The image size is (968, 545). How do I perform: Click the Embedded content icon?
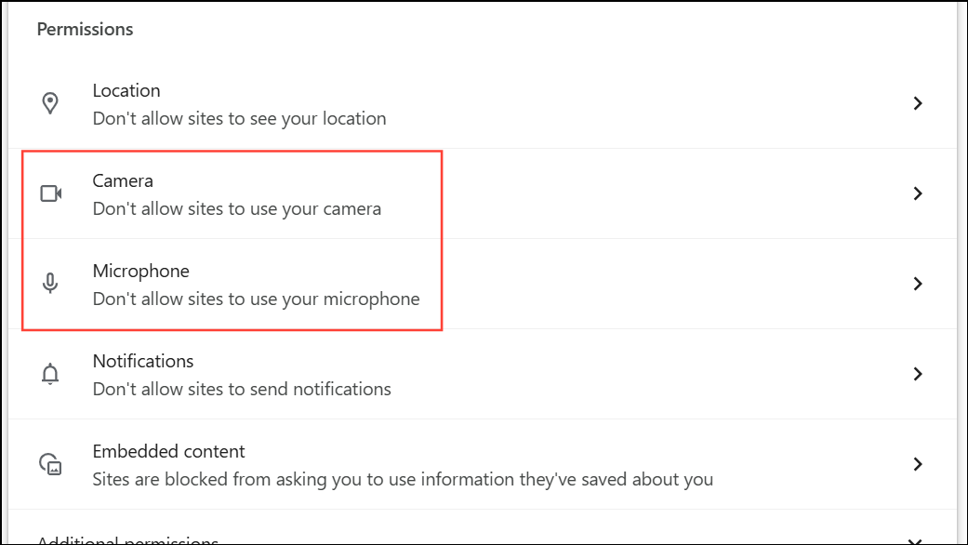click(50, 464)
